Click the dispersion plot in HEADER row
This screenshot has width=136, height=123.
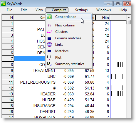coord(117,94)
